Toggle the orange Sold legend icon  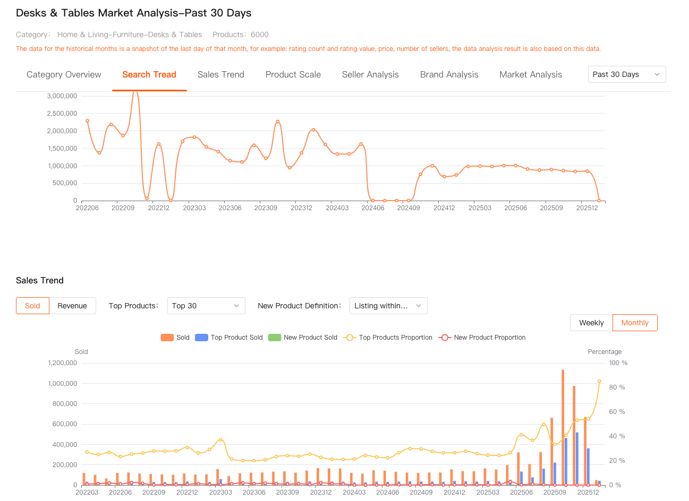(x=167, y=338)
